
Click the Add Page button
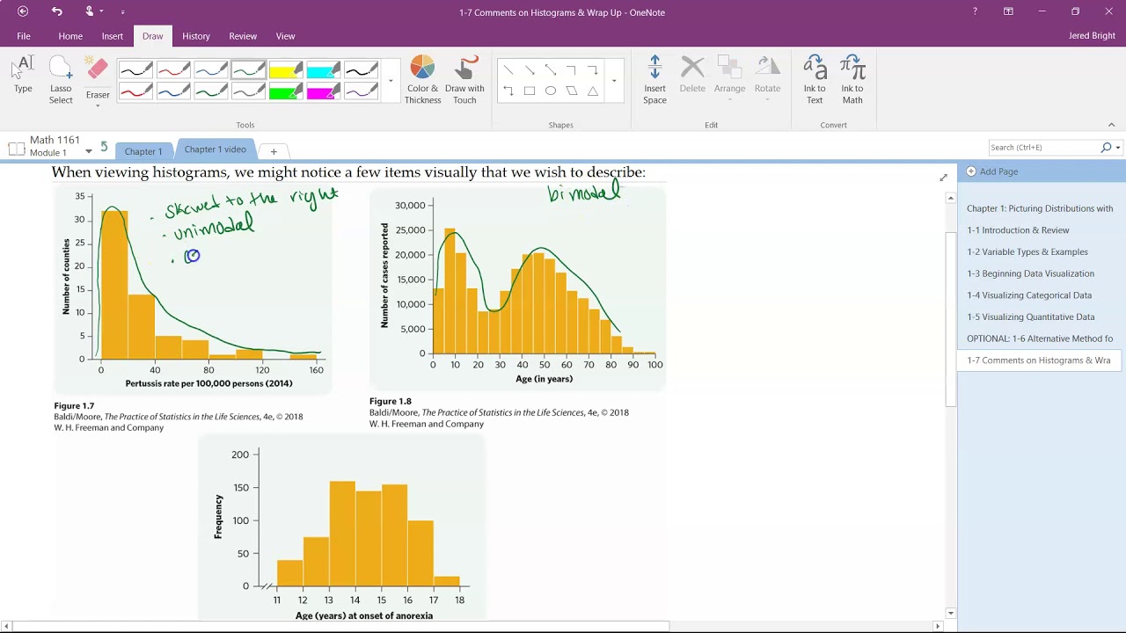(992, 171)
